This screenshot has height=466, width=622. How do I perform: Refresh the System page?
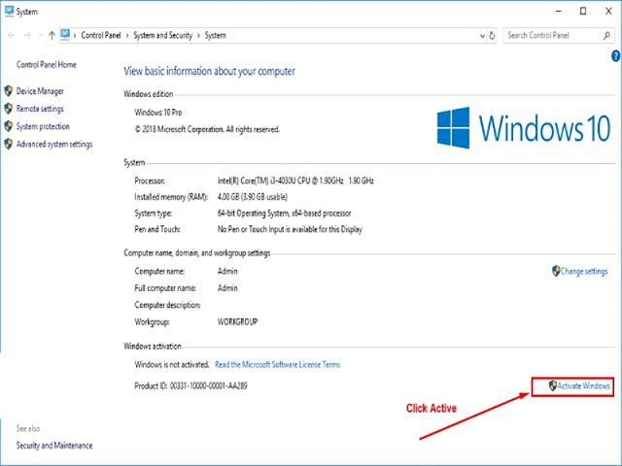493,36
